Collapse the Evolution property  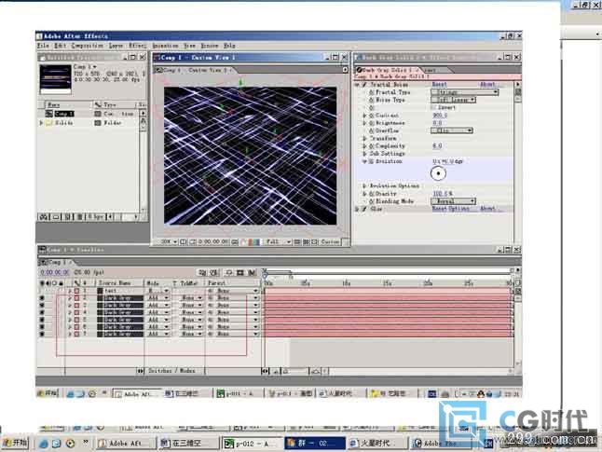coord(364,161)
